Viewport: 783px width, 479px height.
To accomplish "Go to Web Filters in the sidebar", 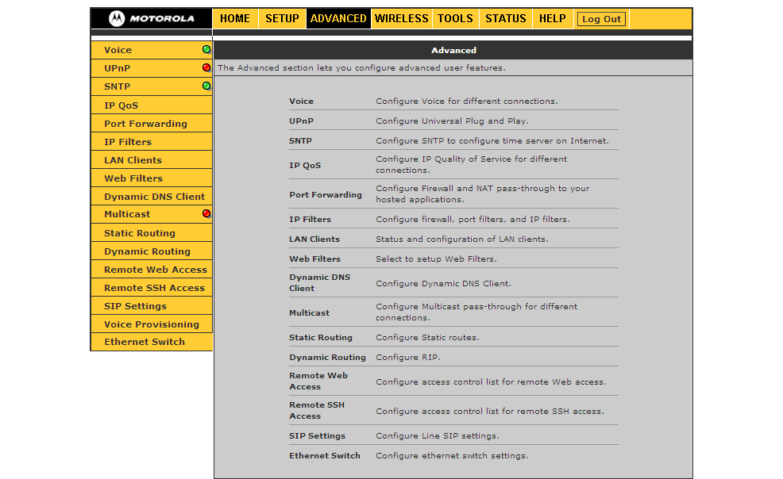I will [133, 178].
